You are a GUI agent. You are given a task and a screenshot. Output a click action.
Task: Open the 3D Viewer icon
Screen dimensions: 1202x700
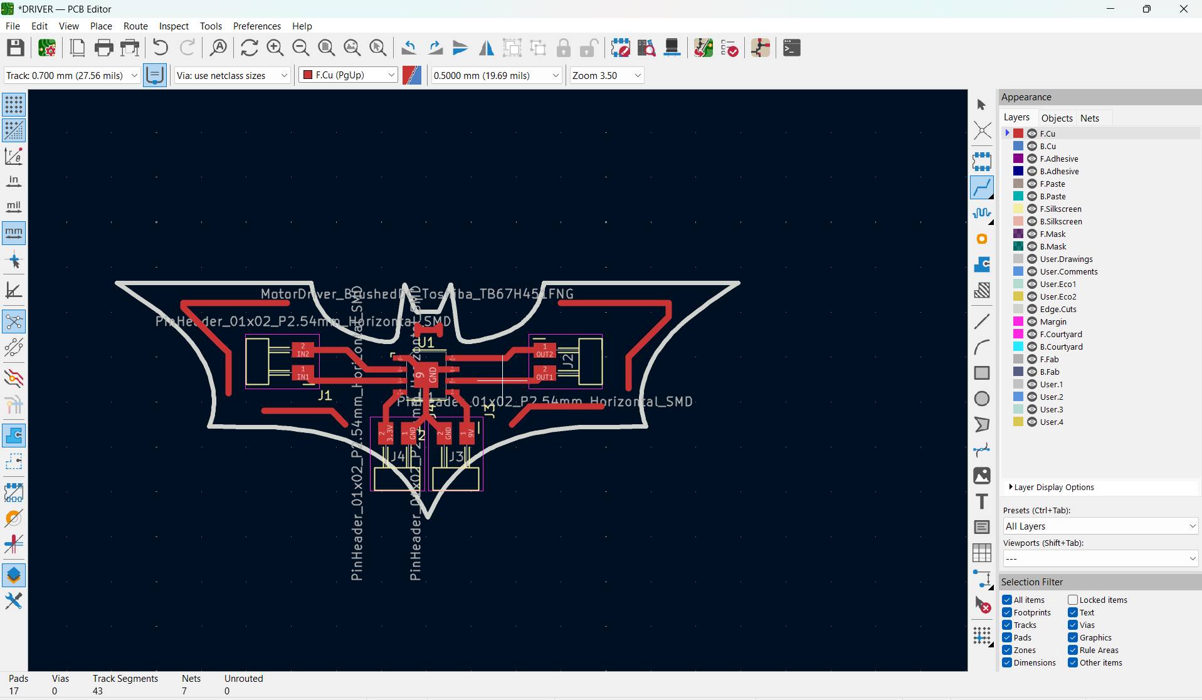click(672, 48)
